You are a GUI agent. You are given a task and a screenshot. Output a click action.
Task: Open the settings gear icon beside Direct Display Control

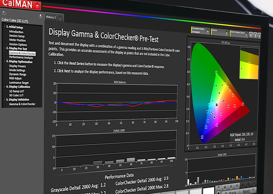click(251, 35)
